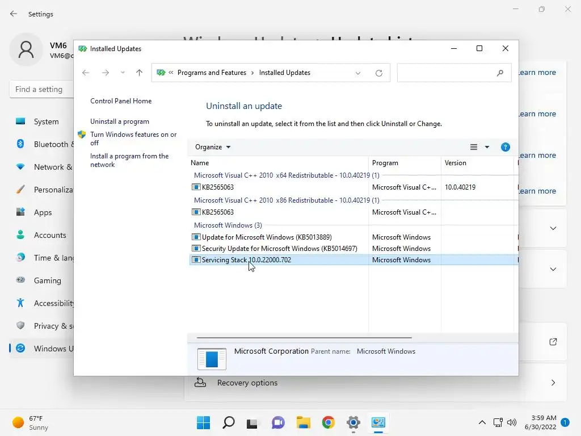This screenshot has height=436, width=581.
Task: Open File Explorer from taskbar
Action: coord(303,422)
